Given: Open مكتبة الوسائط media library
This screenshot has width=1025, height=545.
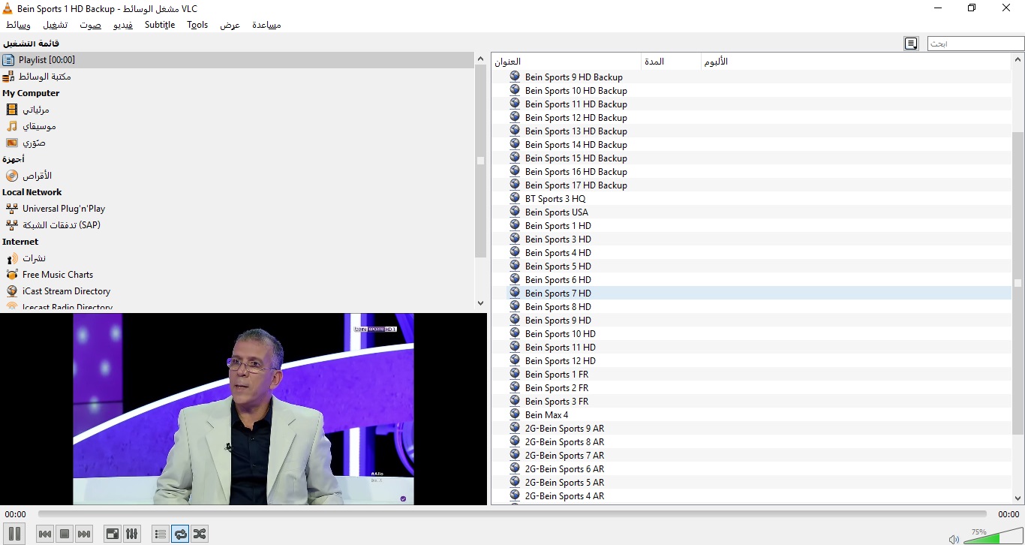Looking at the screenshot, I should 237,77.
